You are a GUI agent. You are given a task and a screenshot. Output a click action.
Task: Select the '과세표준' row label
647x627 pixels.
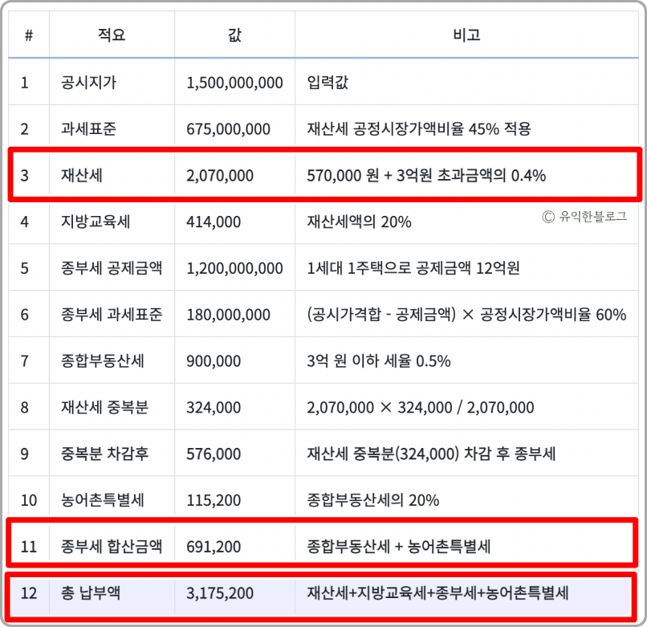tap(89, 128)
